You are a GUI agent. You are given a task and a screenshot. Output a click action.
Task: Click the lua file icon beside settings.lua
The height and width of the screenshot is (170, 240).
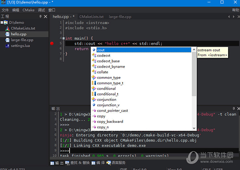pos(7,46)
